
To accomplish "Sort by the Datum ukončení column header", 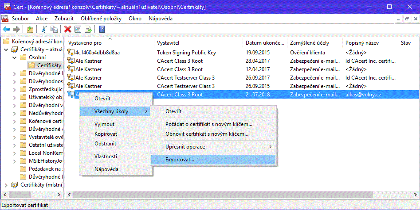I will [264, 43].
